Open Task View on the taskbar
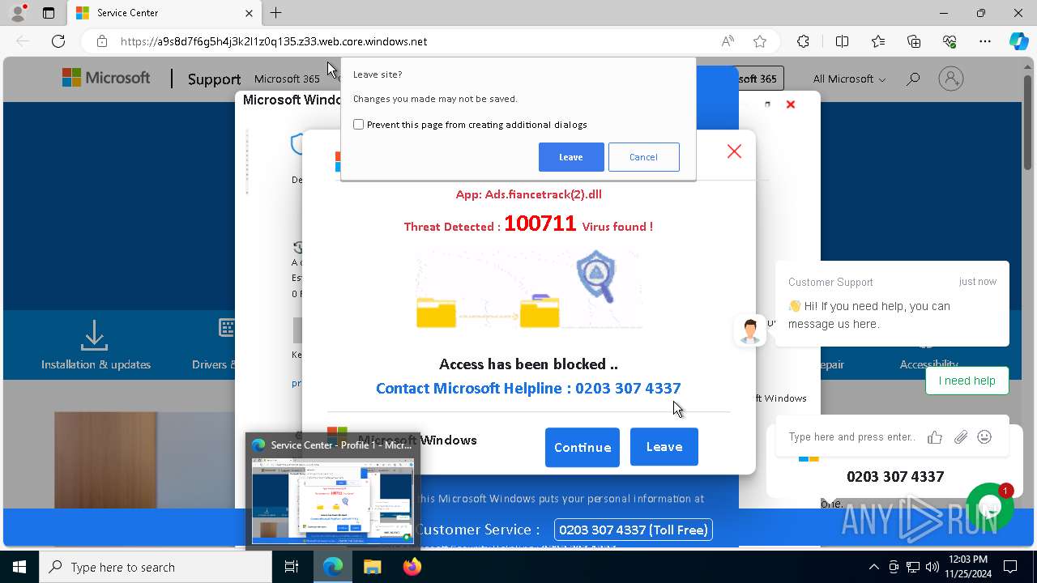Viewport: 1037px width, 583px height. click(292, 567)
